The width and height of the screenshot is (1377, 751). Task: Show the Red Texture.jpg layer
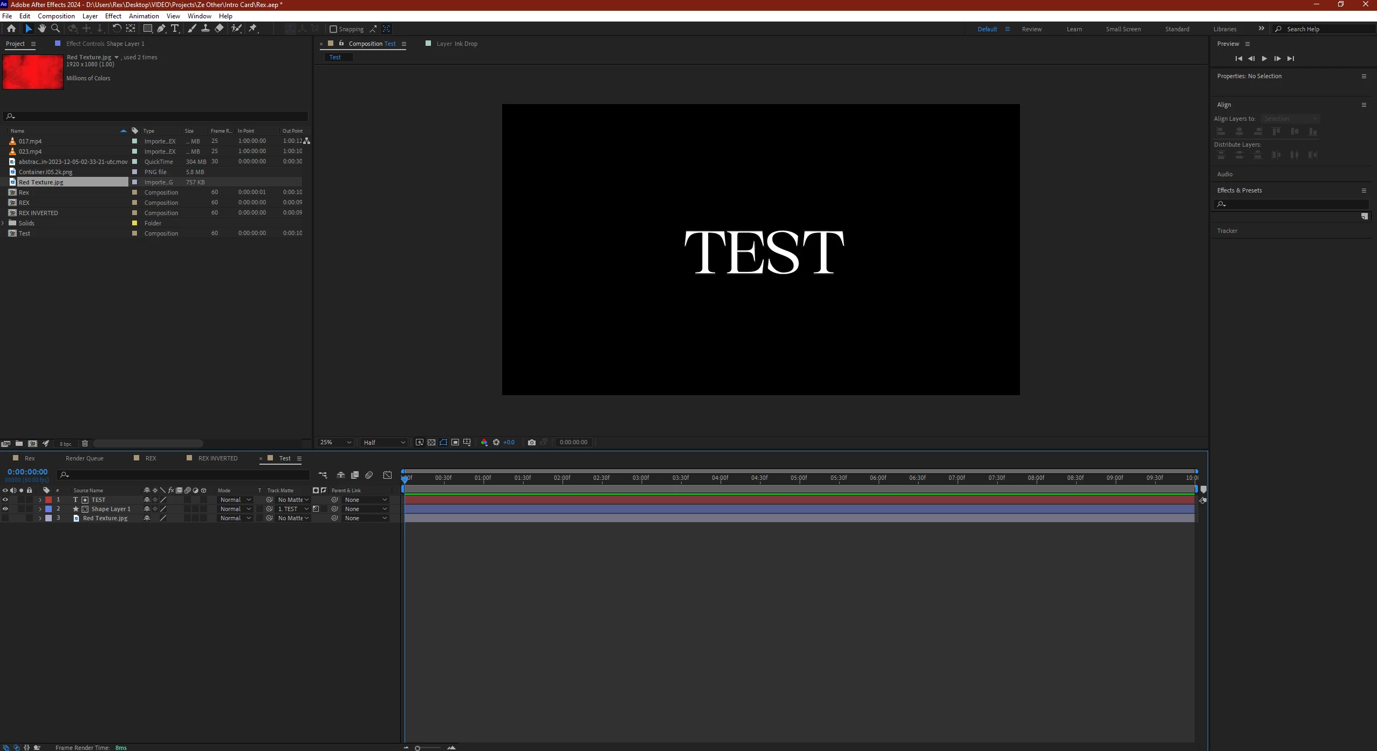(5, 518)
